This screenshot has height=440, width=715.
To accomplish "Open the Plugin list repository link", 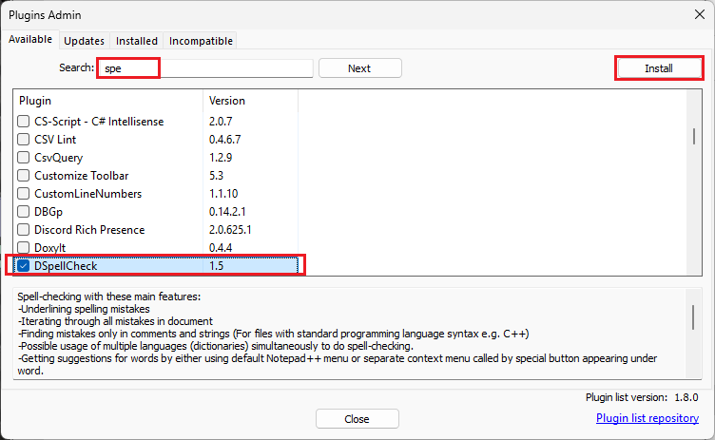I will coord(647,418).
